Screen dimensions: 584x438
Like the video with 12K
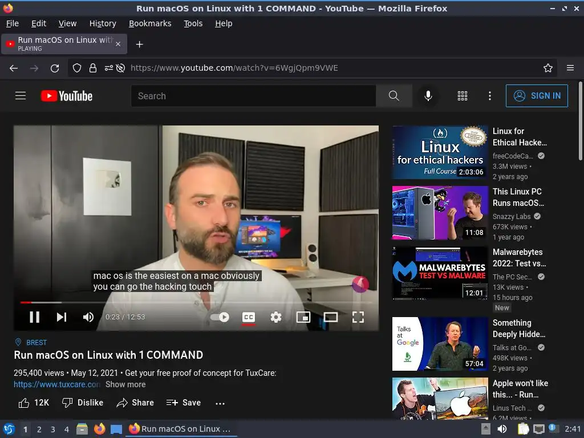tap(34, 403)
